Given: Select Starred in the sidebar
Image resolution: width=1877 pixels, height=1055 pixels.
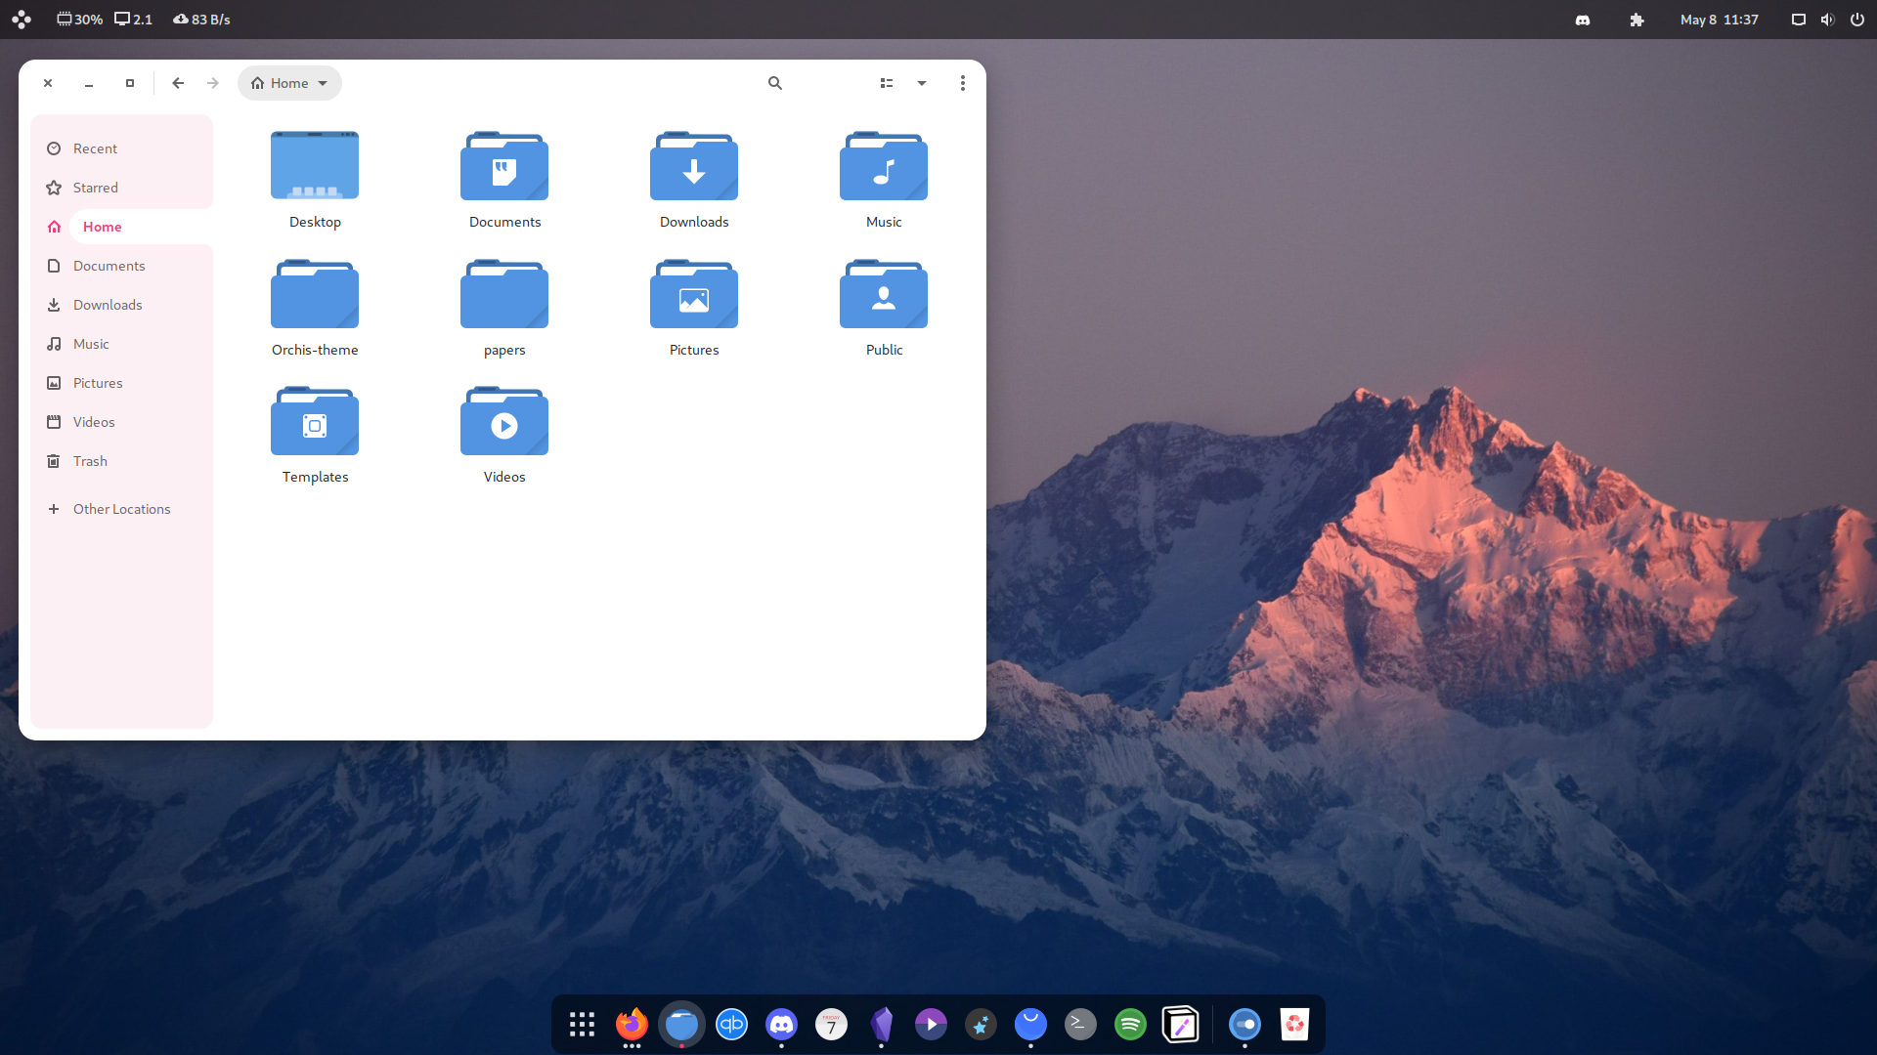Looking at the screenshot, I should click(96, 187).
